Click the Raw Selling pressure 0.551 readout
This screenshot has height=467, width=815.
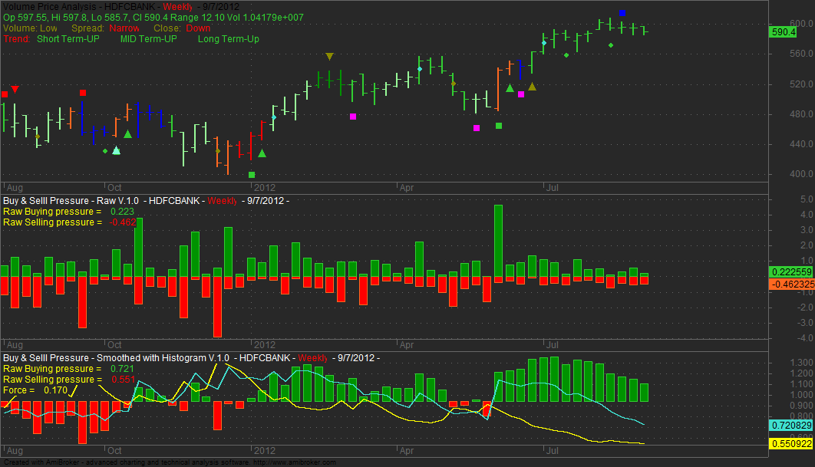(x=69, y=380)
